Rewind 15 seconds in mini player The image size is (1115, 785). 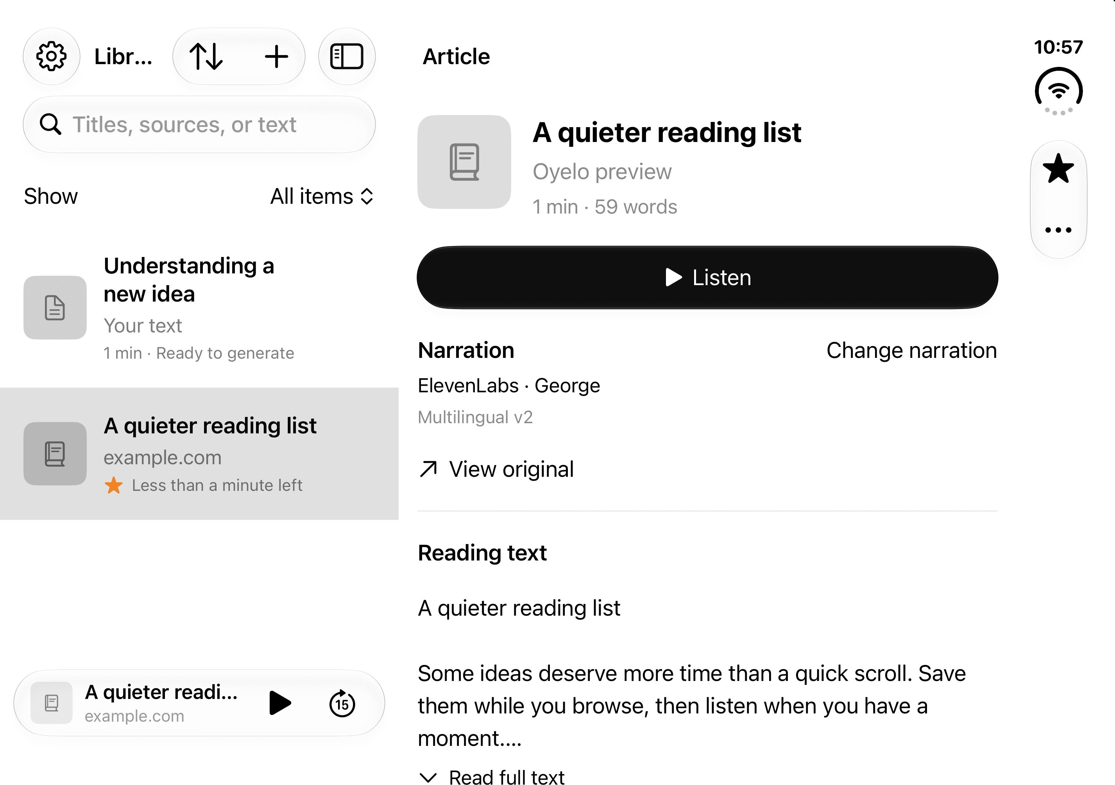tap(342, 703)
